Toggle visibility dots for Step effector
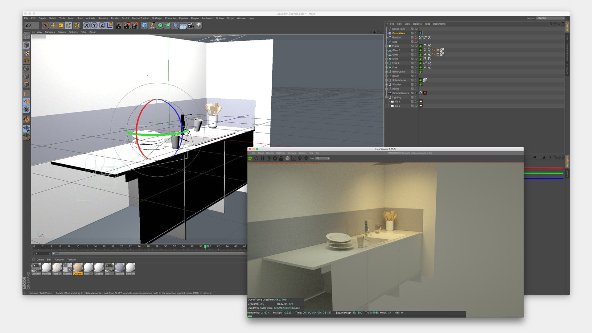This screenshot has height=333, width=592. point(415,42)
